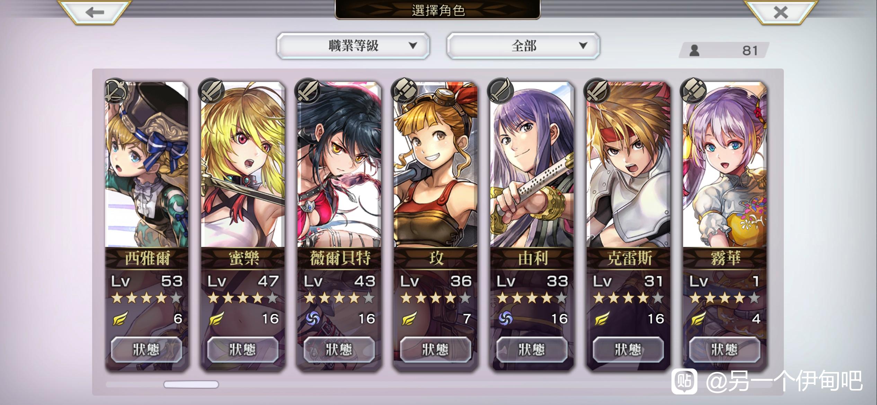Screen dimensions: 877x405
Task: Open 狀態 for 玫
Action: click(x=435, y=350)
